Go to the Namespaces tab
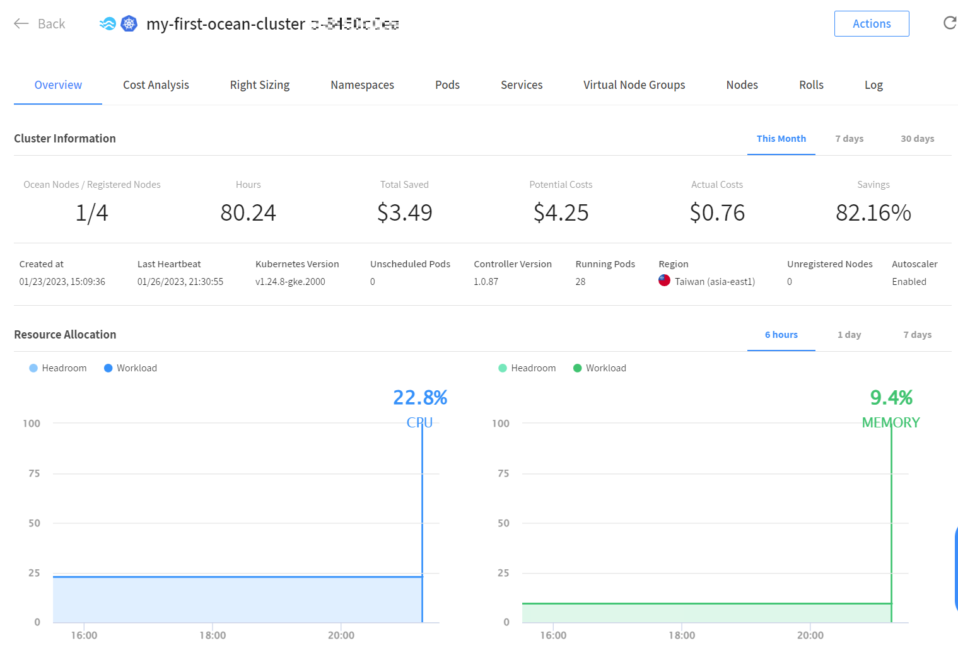This screenshot has height=655, width=958. (x=362, y=85)
